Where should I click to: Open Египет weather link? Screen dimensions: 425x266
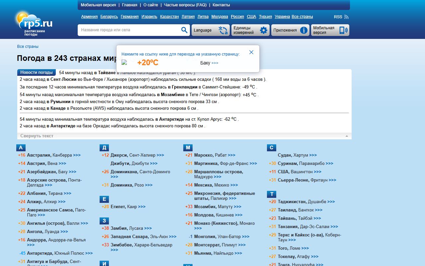pyautogui.click(x=118, y=207)
